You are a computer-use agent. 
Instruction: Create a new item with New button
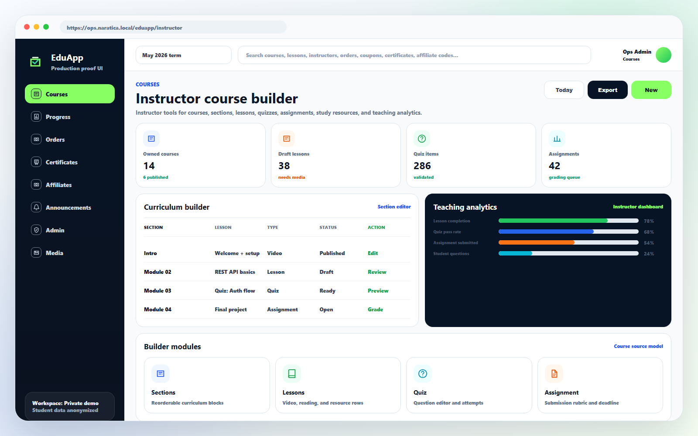click(x=651, y=90)
